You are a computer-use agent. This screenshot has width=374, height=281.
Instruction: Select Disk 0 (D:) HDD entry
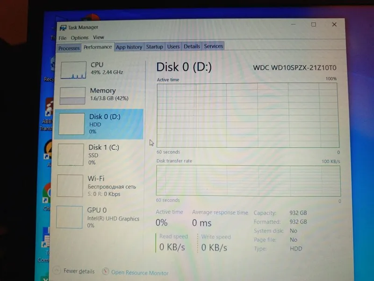coord(99,124)
